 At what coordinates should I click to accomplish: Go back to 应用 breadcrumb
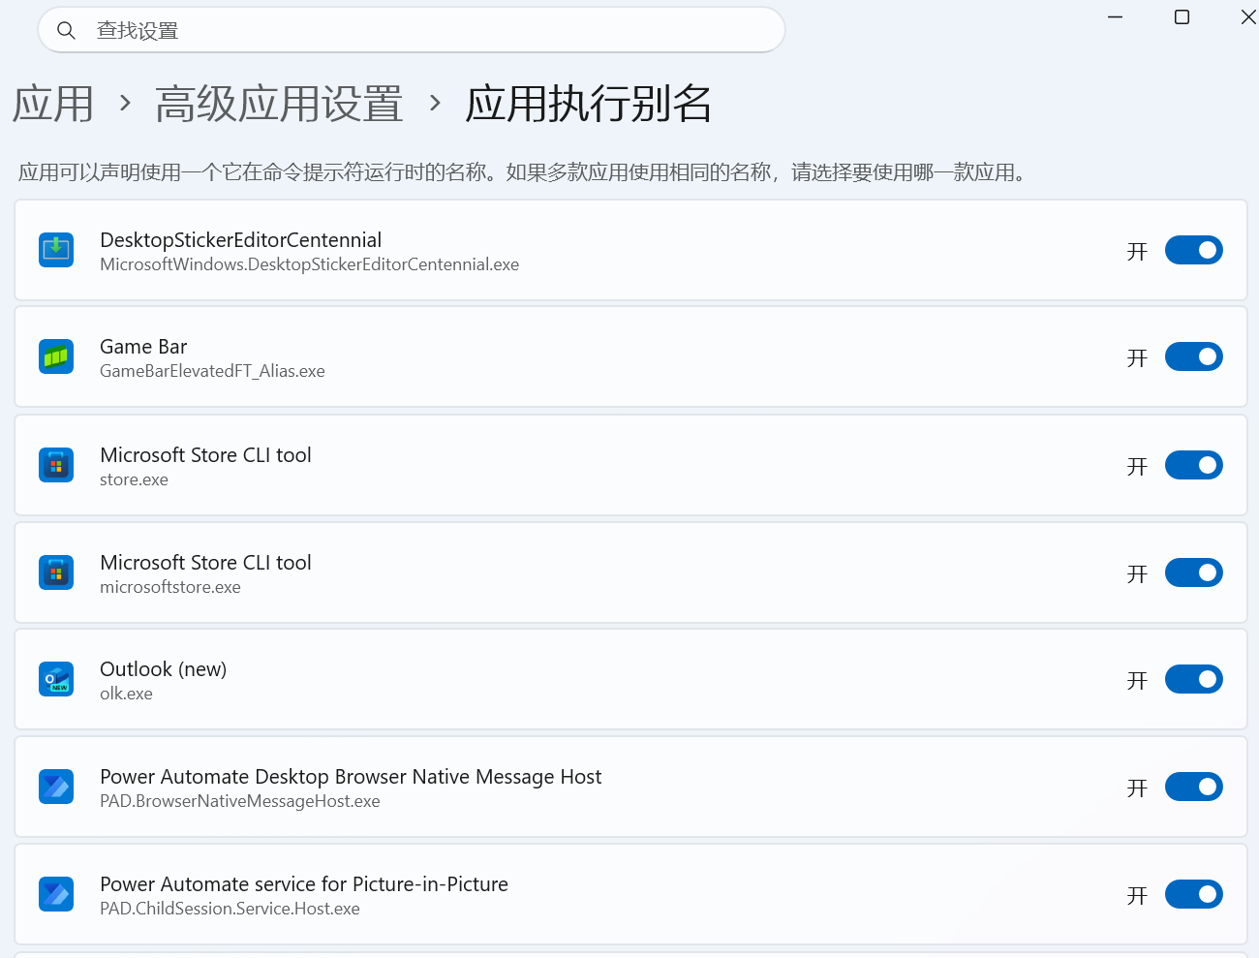(x=53, y=104)
